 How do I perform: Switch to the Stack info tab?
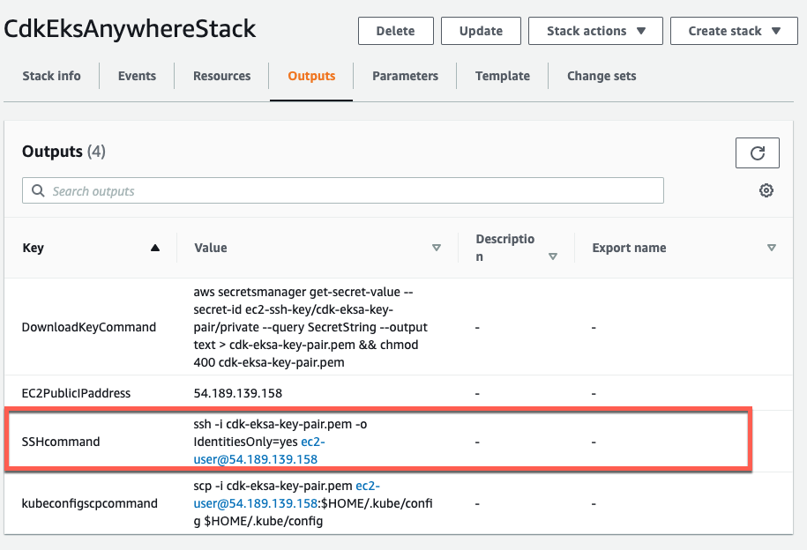click(x=51, y=76)
